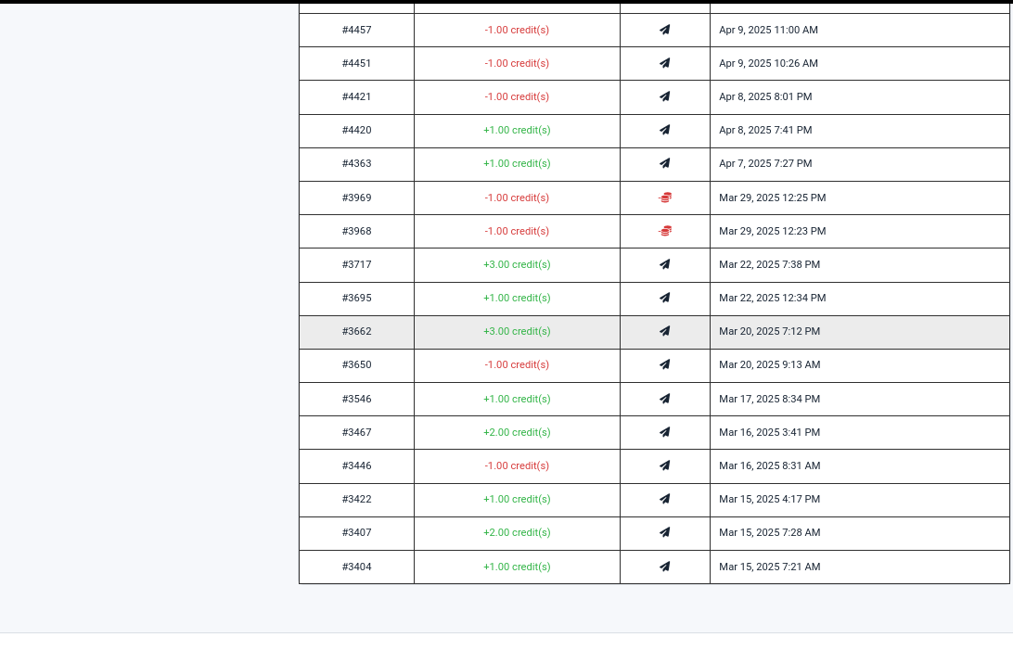Click the +2.00 credit(s) amount in row #3407
The height and width of the screenshot is (650, 1013).
click(x=517, y=532)
